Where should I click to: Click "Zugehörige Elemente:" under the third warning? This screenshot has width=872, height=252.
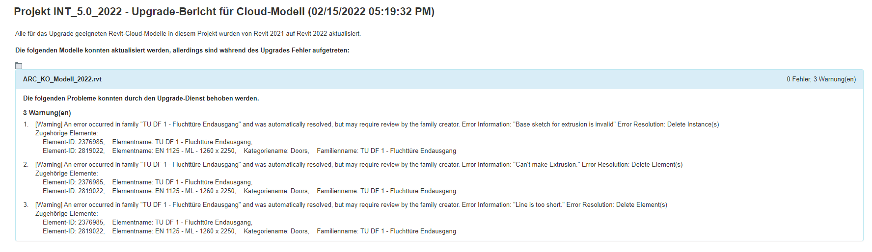tap(66, 214)
